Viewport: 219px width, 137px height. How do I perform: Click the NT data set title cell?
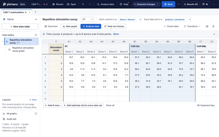pyautogui.click(x=96, y=46)
